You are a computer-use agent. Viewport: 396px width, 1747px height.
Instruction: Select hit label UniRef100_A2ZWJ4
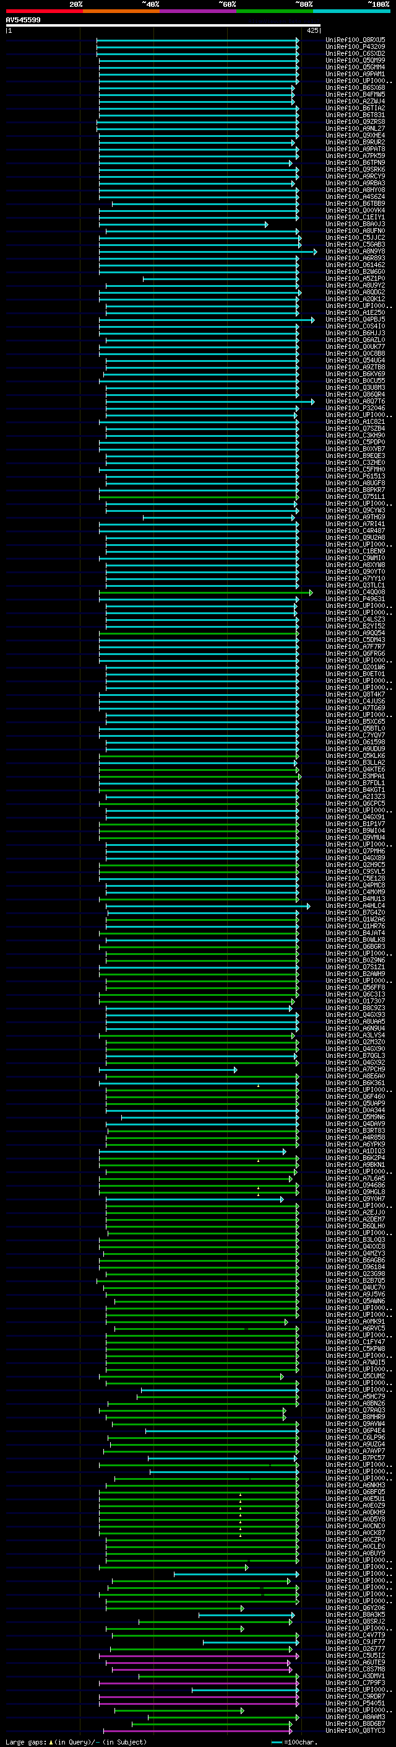tap(355, 101)
